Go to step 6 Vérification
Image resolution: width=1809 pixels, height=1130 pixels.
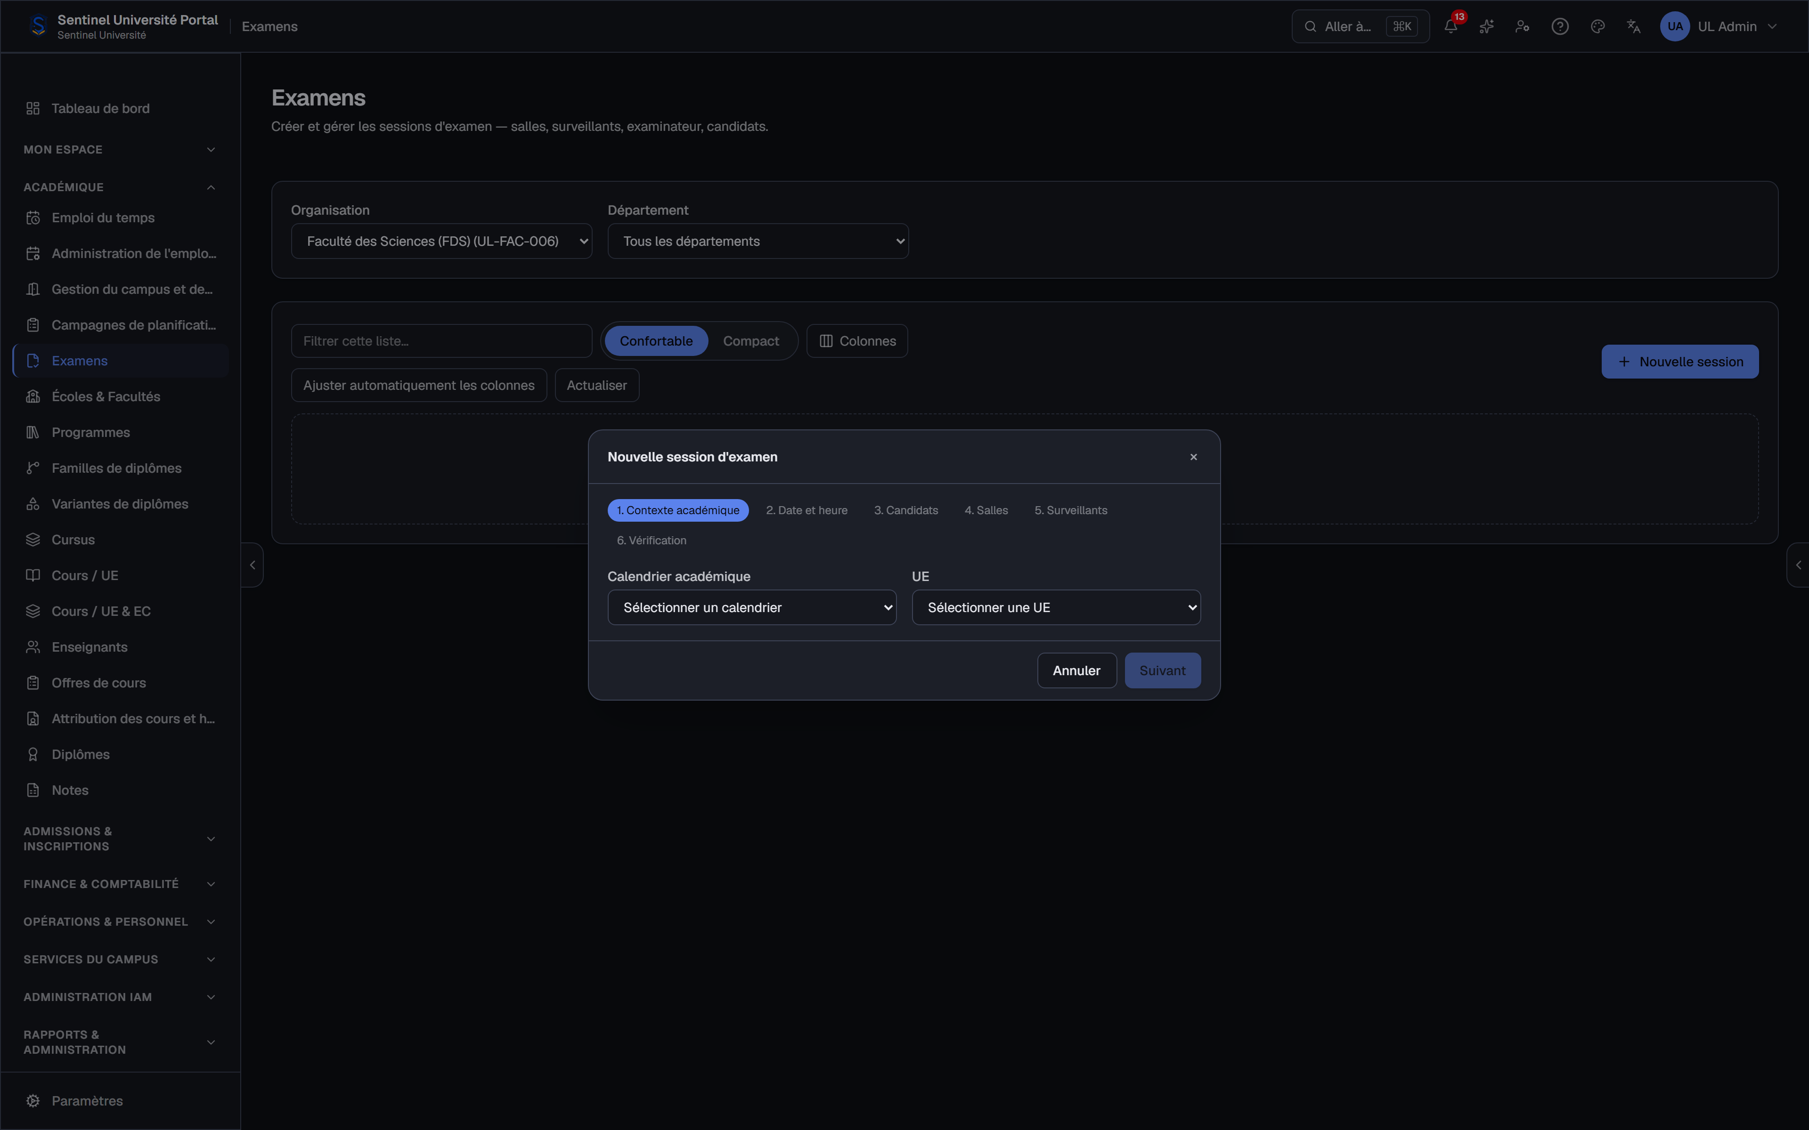pos(651,541)
